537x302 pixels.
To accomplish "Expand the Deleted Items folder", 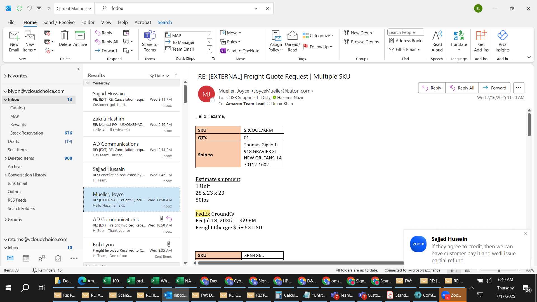I will click(x=5, y=158).
